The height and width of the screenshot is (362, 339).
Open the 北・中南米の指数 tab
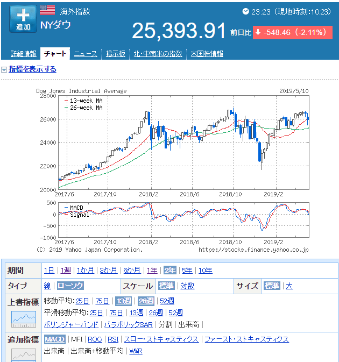point(158,54)
